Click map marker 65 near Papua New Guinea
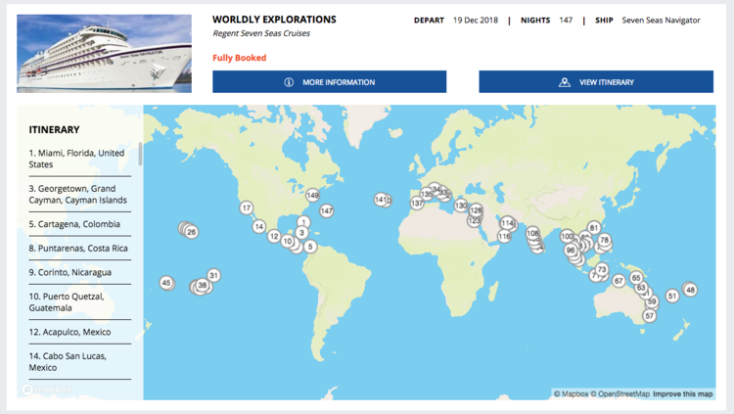Image resolution: width=734 pixels, height=414 pixels. tap(636, 278)
